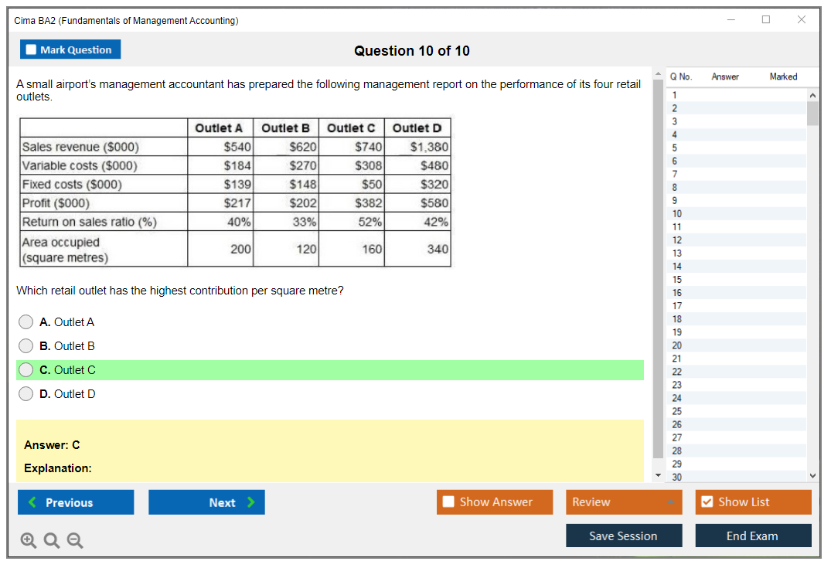Viewport: 831px width, 568px height.
Task: Open the Review dropdown menu
Action: (624, 502)
